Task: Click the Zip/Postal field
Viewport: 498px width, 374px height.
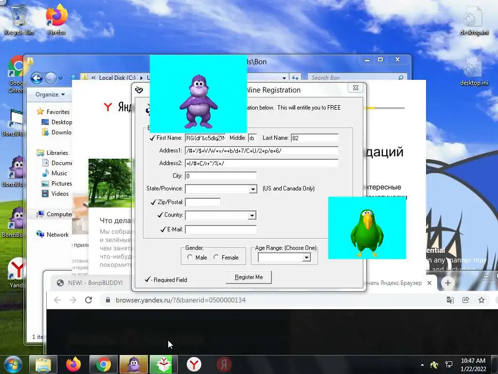Action: [x=203, y=202]
